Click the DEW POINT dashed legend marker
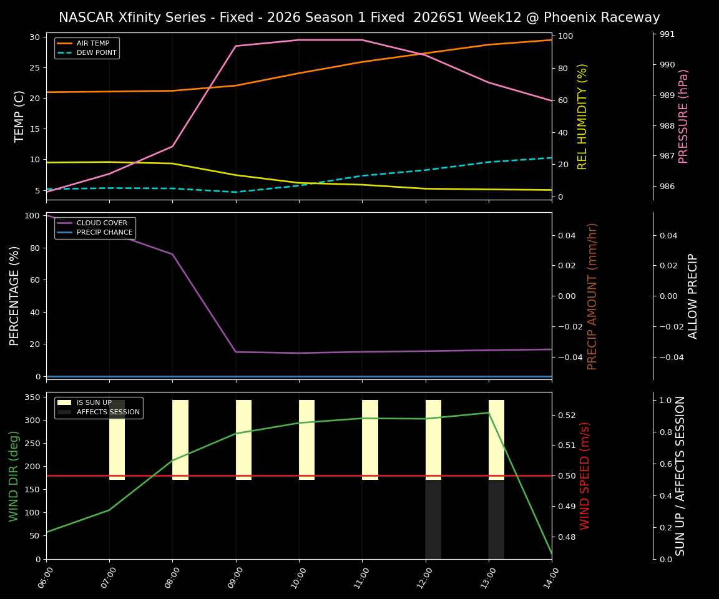719x599 pixels. pos(65,52)
